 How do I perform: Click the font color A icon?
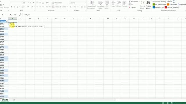32,7
